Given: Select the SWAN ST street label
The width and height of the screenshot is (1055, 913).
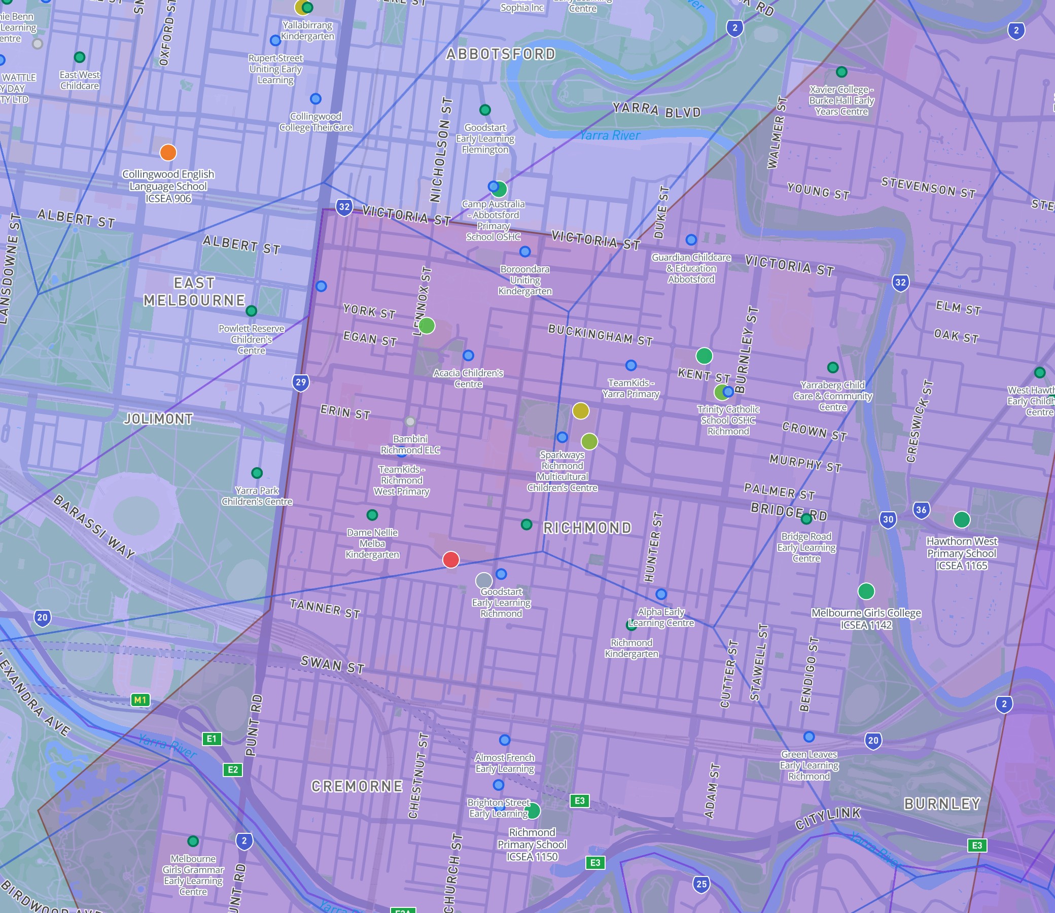Looking at the screenshot, I should (x=333, y=664).
